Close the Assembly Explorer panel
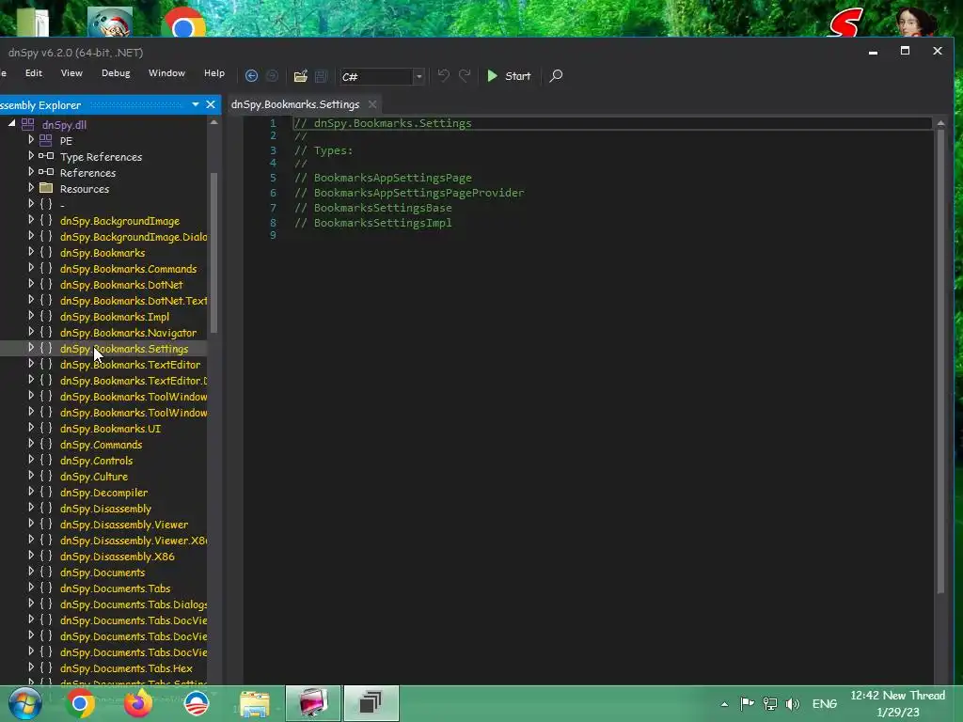The width and height of the screenshot is (963, 722). 211,104
